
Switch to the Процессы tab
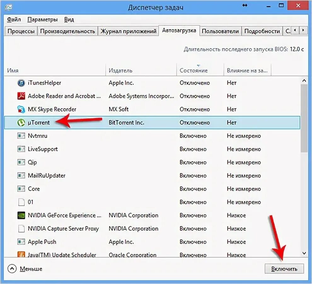click(21, 31)
